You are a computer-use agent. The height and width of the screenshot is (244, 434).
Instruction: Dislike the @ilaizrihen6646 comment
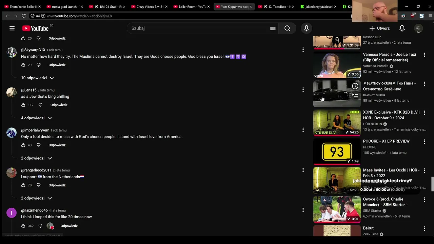[40, 226]
